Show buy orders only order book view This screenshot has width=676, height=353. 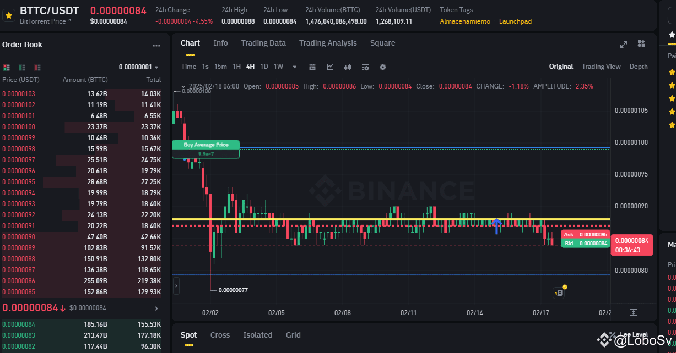point(22,67)
